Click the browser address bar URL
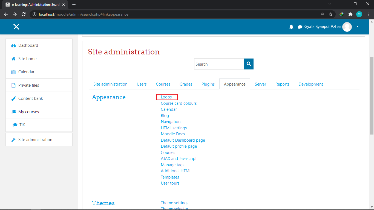Viewport: 374px width, 210px height. coord(84,14)
